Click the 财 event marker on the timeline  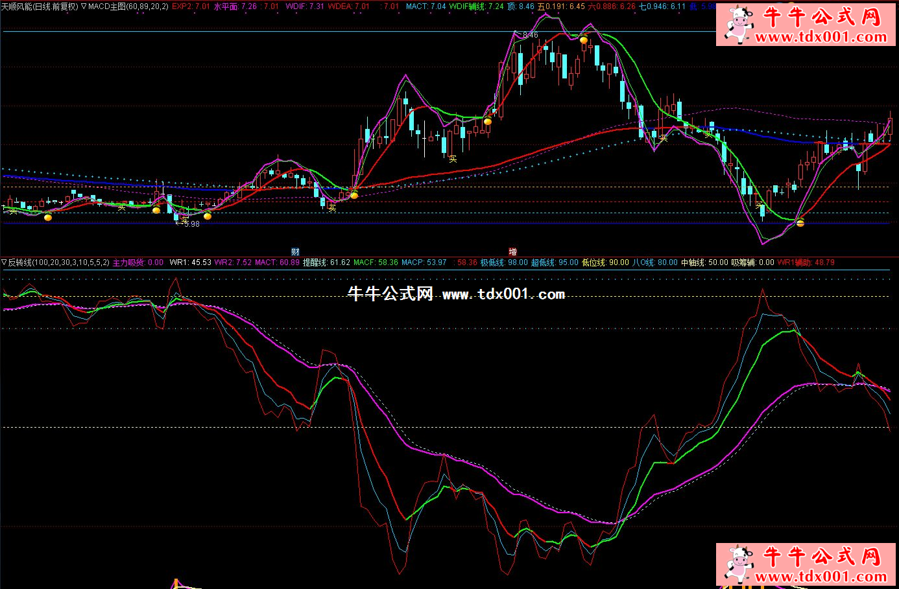tap(295, 252)
